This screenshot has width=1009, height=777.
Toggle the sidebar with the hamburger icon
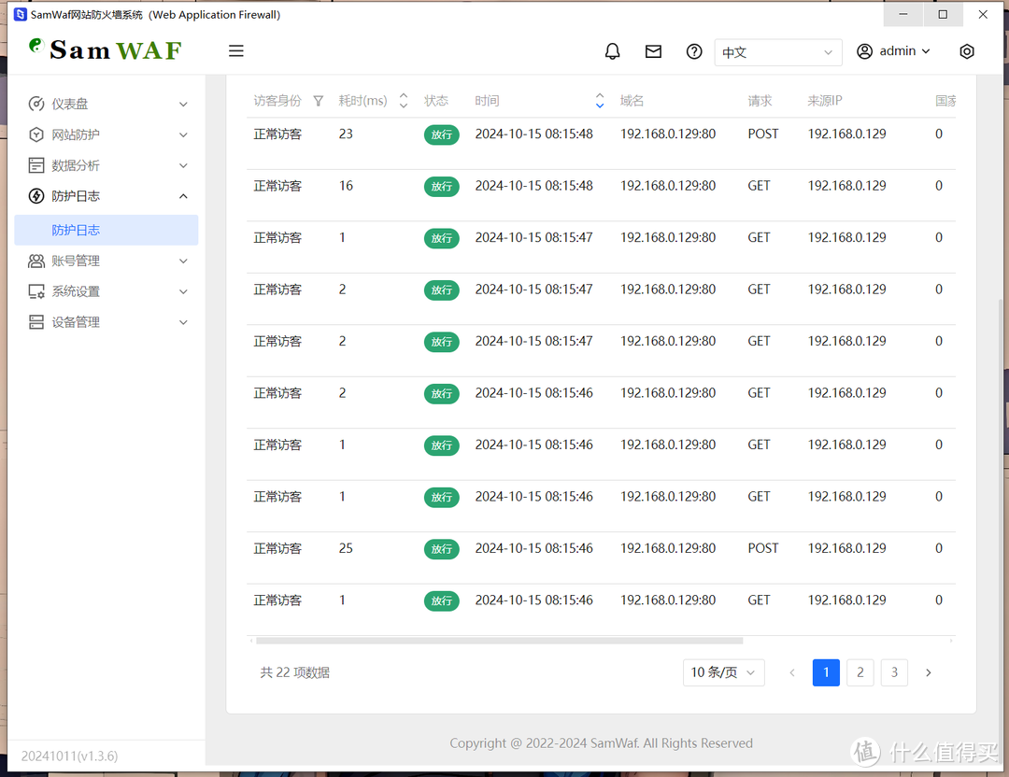click(x=235, y=50)
